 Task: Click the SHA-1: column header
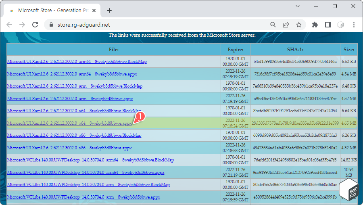pos(295,49)
